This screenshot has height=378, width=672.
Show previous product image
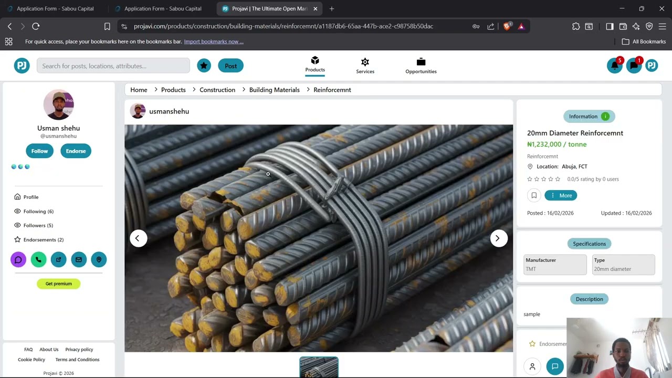point(138,238)
